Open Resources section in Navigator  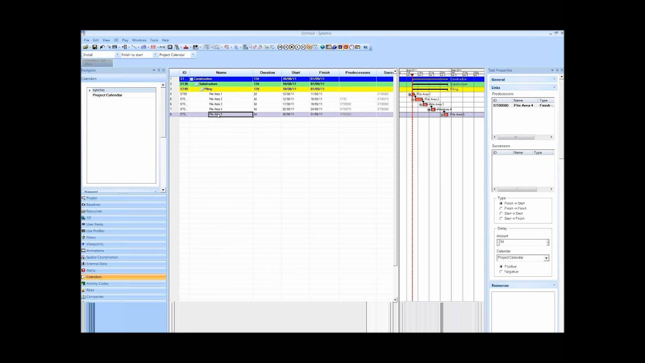pos(123,211)
